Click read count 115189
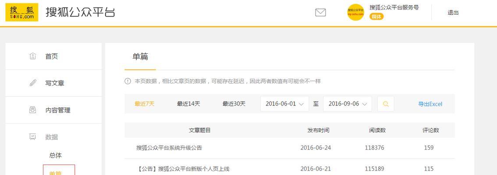 pyautogui.click(x=374, y=169)
